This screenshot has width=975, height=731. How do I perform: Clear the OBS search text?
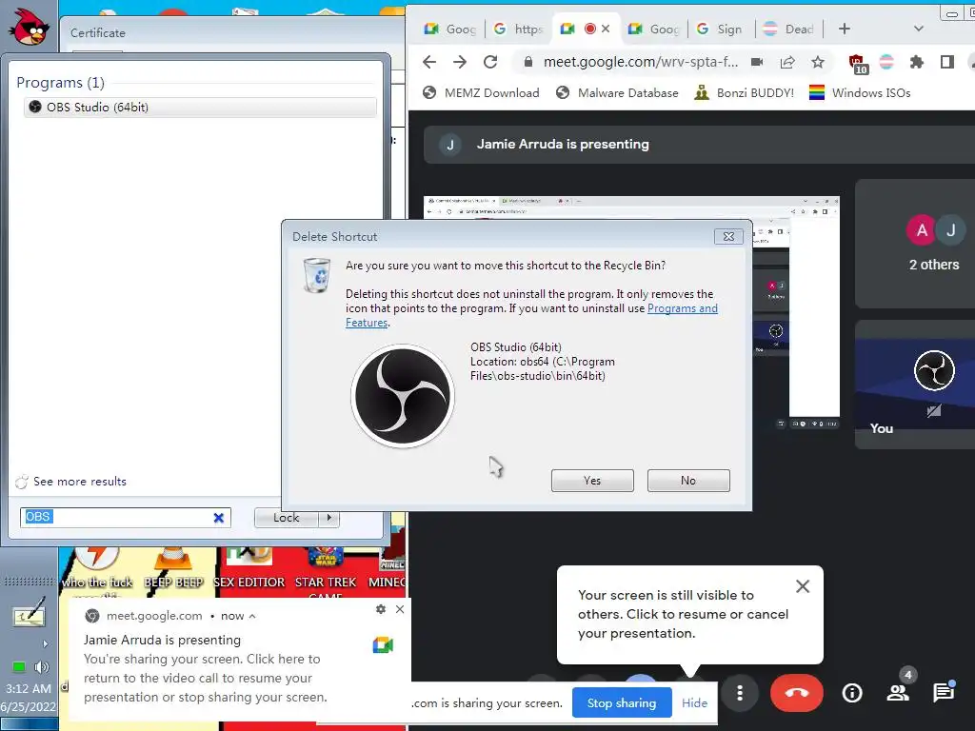coord(219,518)
